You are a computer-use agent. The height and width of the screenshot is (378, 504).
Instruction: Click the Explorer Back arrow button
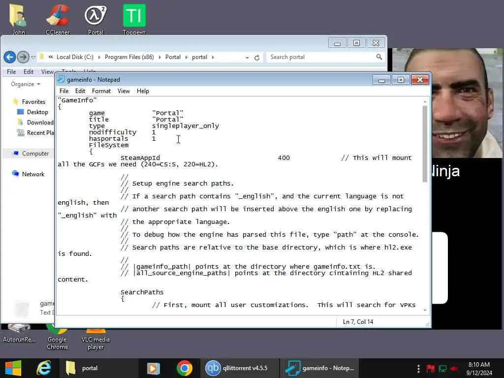click(10, 57)
